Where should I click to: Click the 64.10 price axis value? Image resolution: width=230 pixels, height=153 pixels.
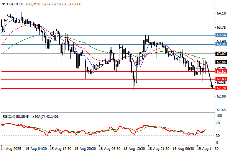pyautogui.click(x=221, y=13)
